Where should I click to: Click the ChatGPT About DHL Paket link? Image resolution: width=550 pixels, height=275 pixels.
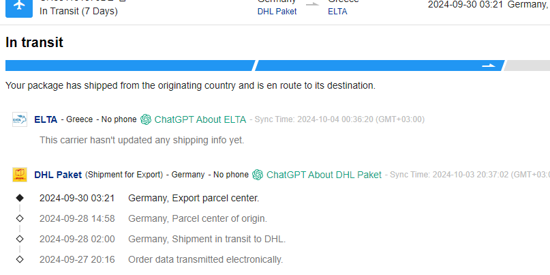[x=324, y=175]
